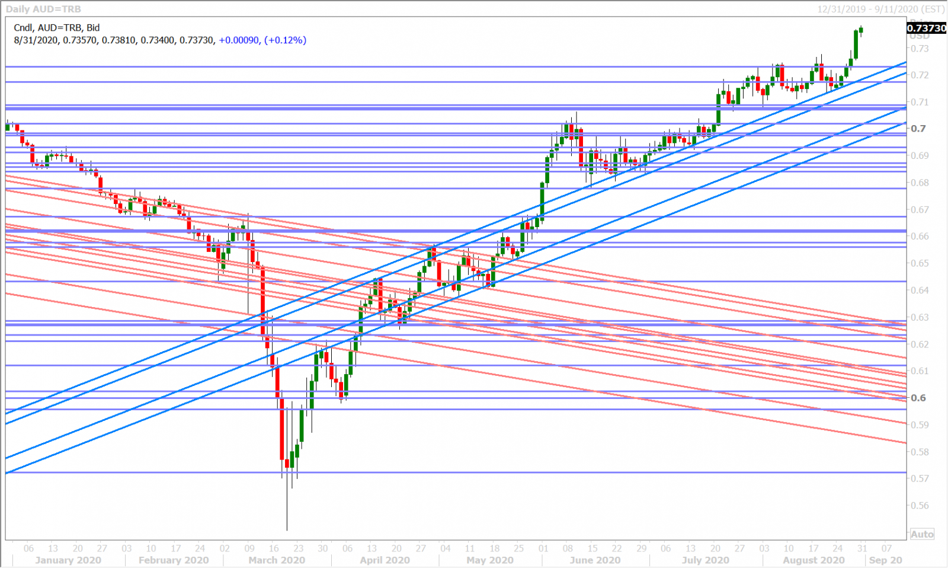Click the 0.6 price axis label
Viewport: 948px width, 568px height.
[918, 398]
